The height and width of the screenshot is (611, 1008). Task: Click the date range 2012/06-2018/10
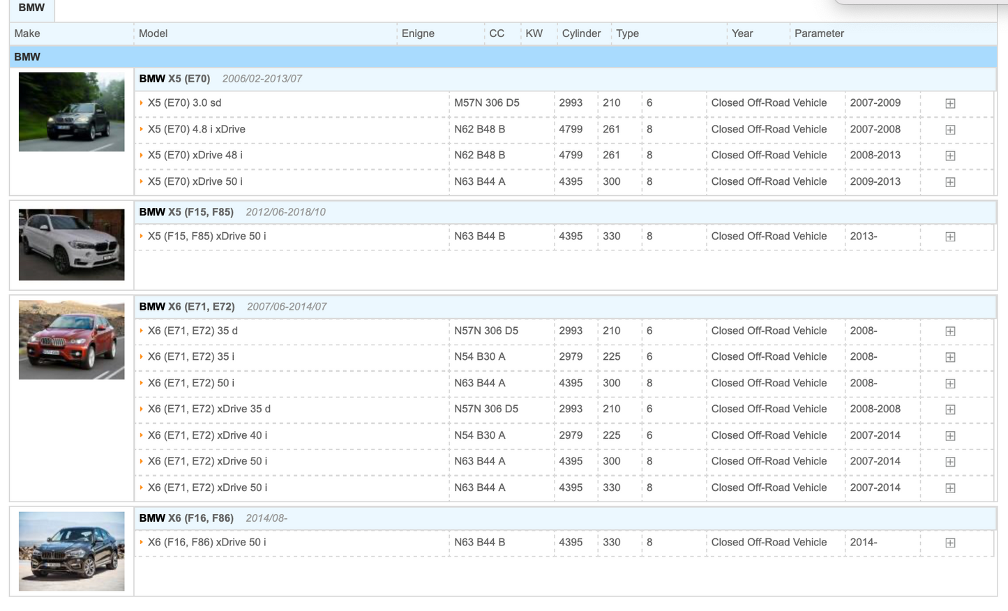(286, 212)
